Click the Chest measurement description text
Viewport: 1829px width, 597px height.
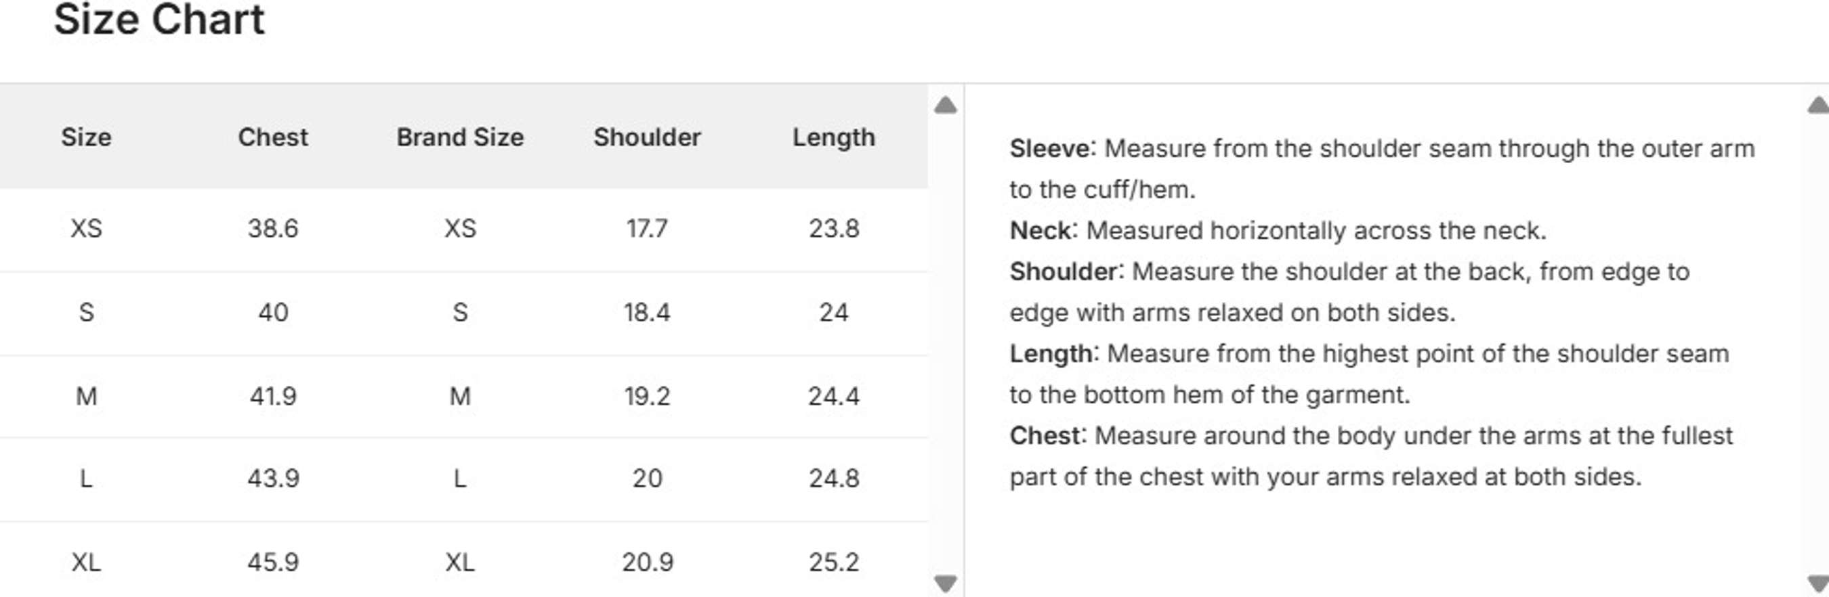point(1370,456)
